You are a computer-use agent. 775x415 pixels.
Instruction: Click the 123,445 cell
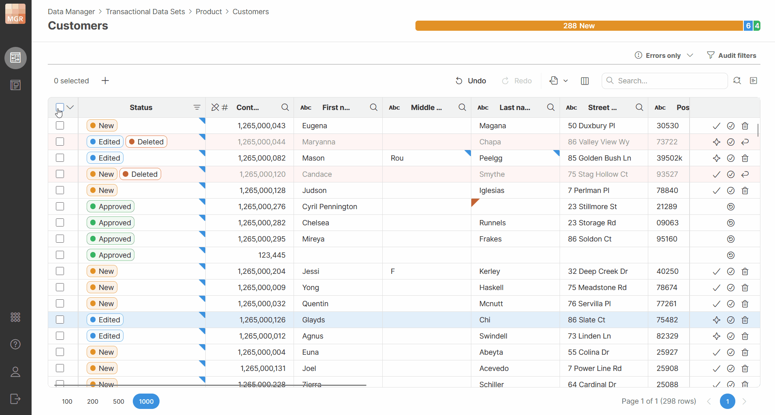pyautogui.click(x=250, y=255)
